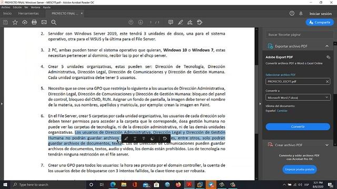The image size is (337, 189).
Task: Show hidden system tray icons
Action: tap(284, 184)
